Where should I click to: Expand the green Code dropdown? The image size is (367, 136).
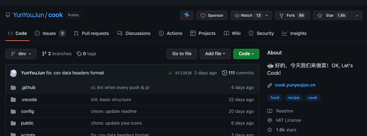point(246,54)
